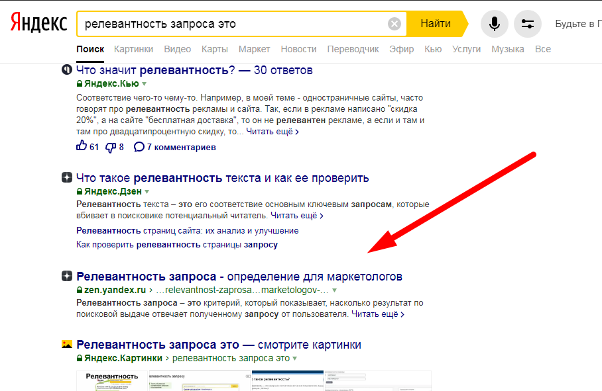Open the Поиск tab
Screen dimensions: 602x391
click(x=90, y=50)
